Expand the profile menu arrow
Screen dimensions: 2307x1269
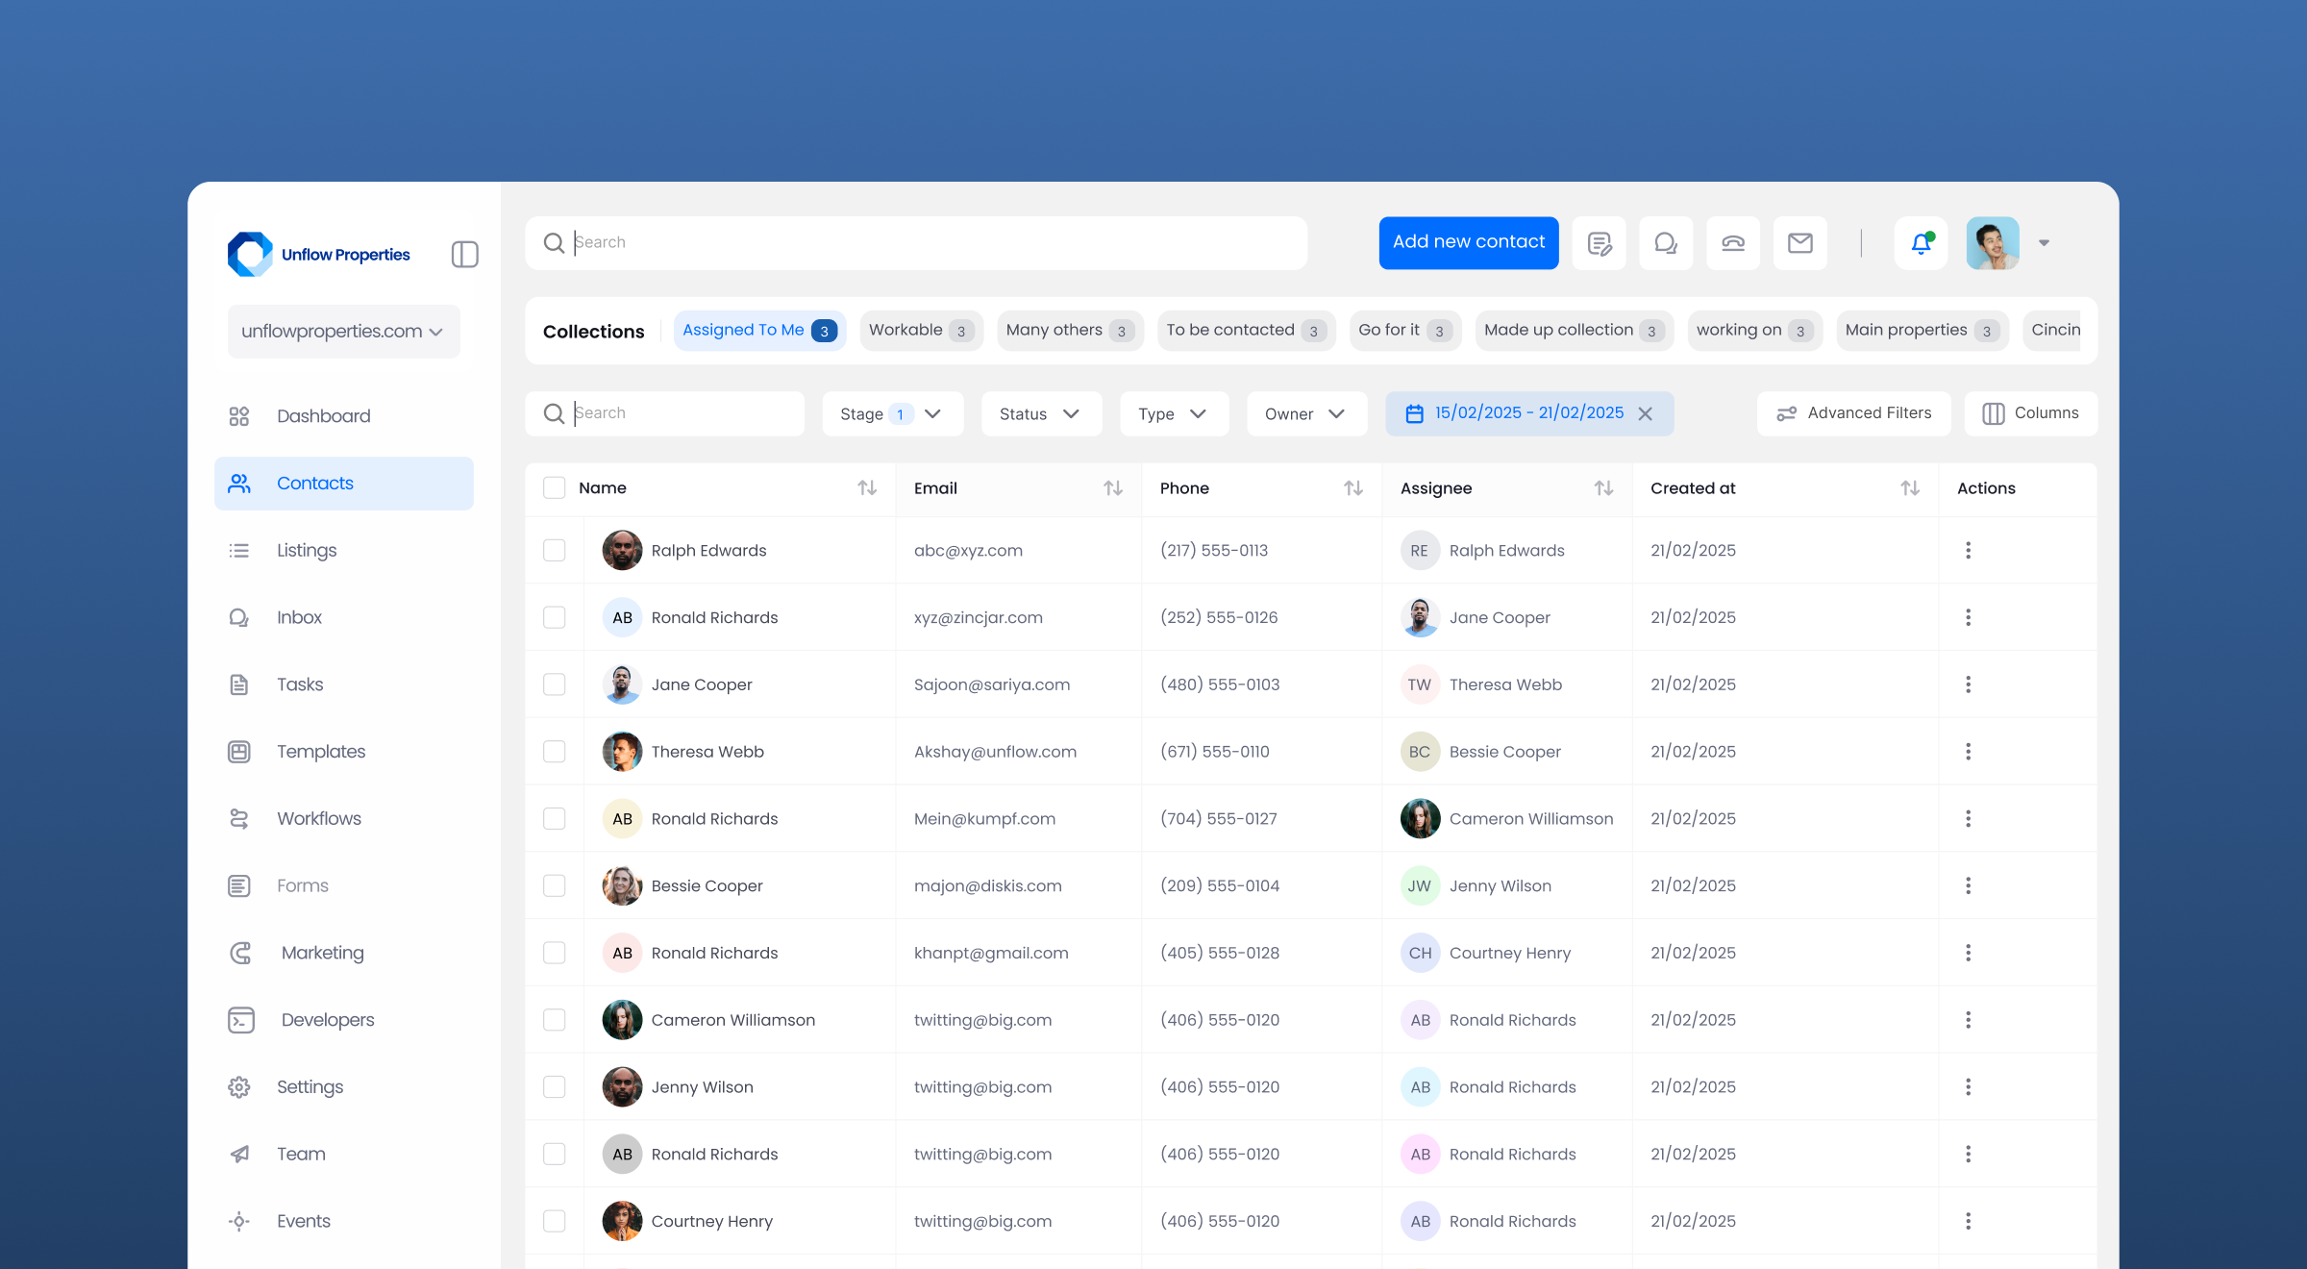click(2044, 243)
